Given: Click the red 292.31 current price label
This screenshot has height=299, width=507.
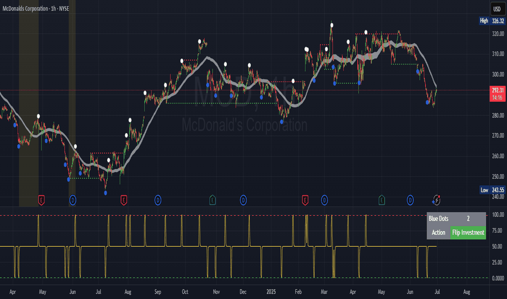Looking at the screenshot, I should (497, 94).
